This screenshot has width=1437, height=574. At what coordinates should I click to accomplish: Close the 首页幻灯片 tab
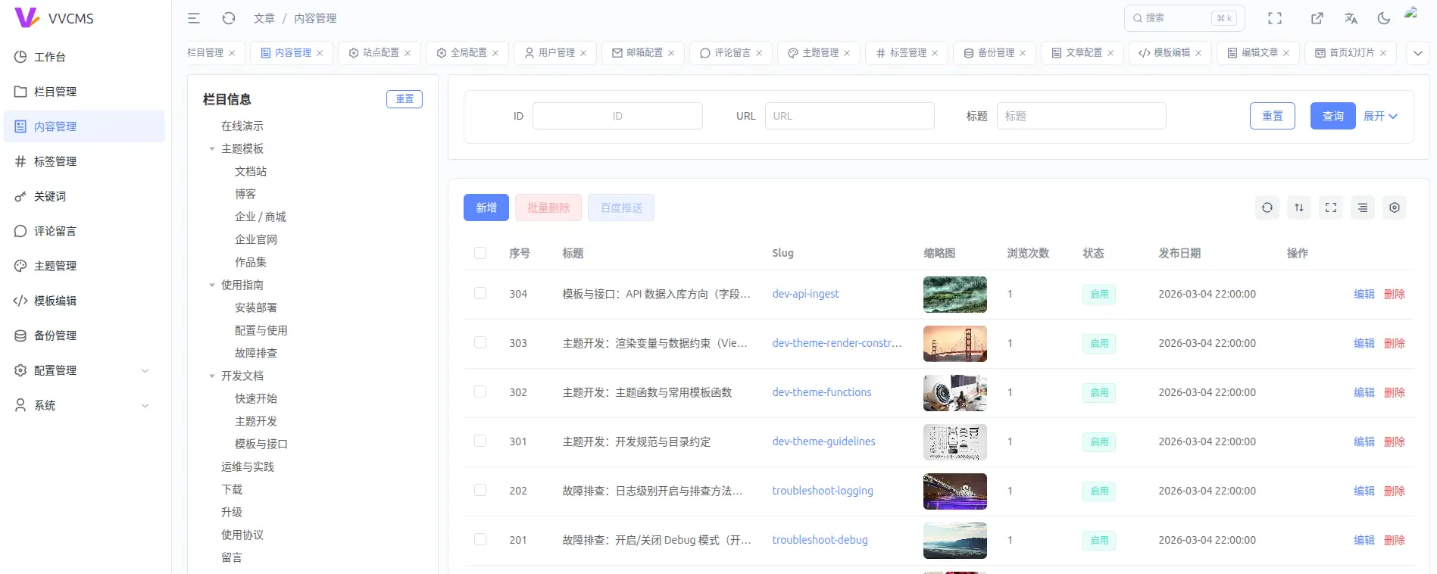(x=1383, y=53)
